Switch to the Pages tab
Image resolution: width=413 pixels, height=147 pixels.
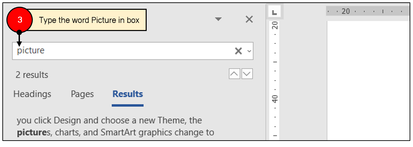[82, 94]
